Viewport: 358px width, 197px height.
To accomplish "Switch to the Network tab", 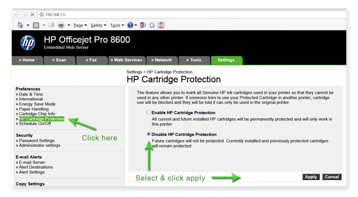I will pos(162,60).
